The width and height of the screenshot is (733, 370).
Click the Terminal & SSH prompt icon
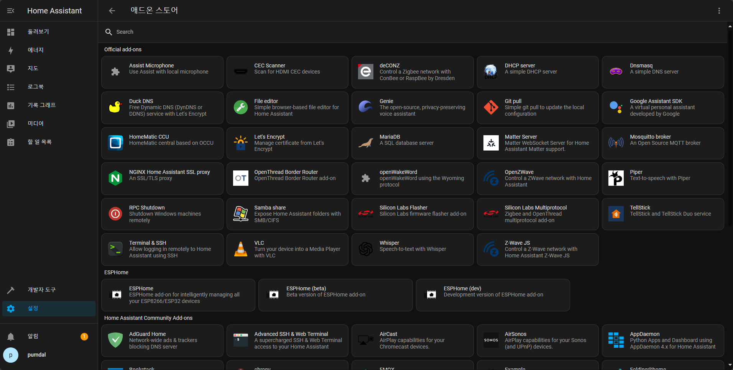point(115,249)
